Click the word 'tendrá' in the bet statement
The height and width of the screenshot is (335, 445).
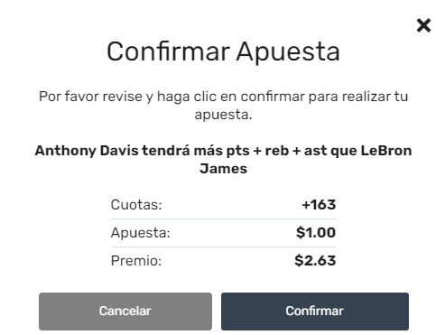(x=166, y=151)
